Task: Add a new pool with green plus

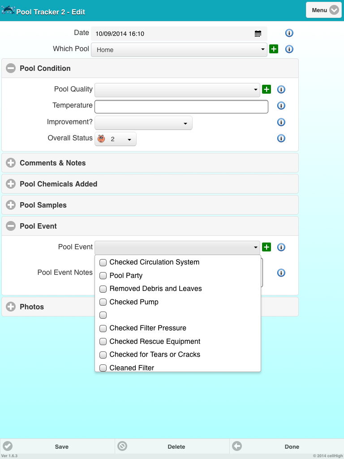Action: click(x=274, y=49)
